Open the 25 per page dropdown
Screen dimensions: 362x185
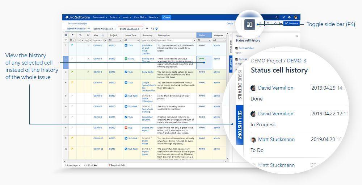pos(73,165)
